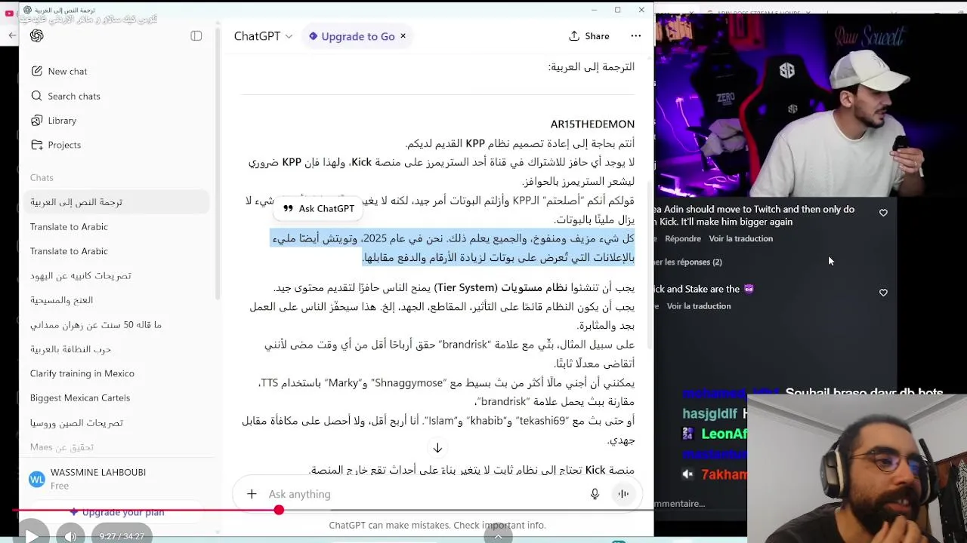This screenshot has height=543, width=967.
Task: Open chat 'Clarify training in Mexico'
Action: click(82, 373)
